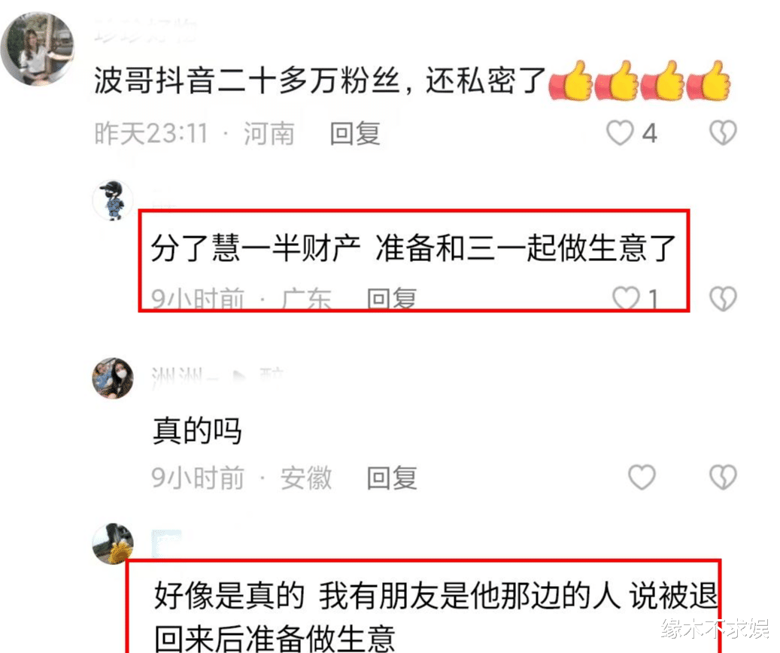Image resolution: width=780 pixels, height=653 pixels.
Task: Tap 回复 under the 广东 comment
Action: pyautogui.click(x=391, y=299)
